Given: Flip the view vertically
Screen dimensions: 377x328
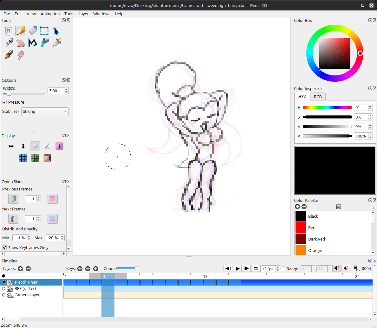Looking at the screenshot, I should point(23,146).
